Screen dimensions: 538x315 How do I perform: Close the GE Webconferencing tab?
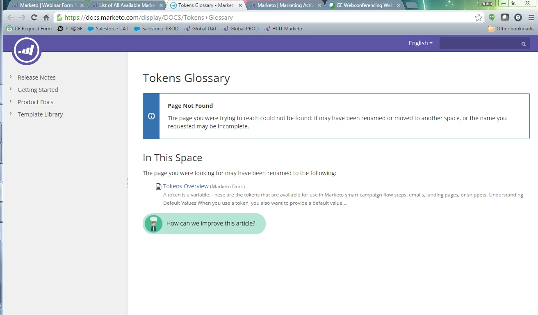[x=399, y=5]
